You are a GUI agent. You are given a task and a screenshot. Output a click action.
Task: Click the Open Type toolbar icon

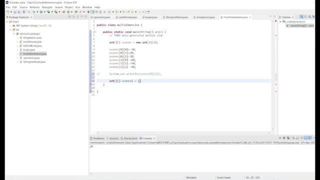pos(76,12)
